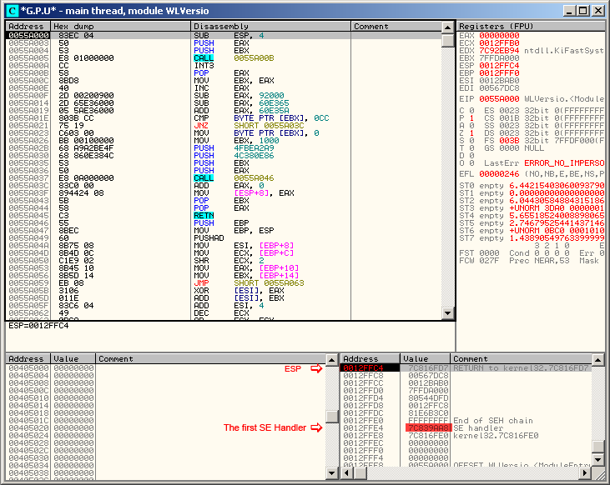Click the Registers (FPU) header bar
Image resolution: width=610 pixels, height=485 pixels.
click(x=531, y=27)
